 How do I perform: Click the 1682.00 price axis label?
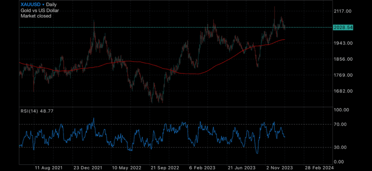(343, 91)
